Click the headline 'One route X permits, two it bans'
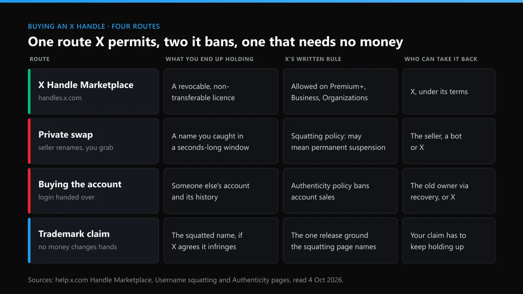523x294 pixels. coord(215,42)
